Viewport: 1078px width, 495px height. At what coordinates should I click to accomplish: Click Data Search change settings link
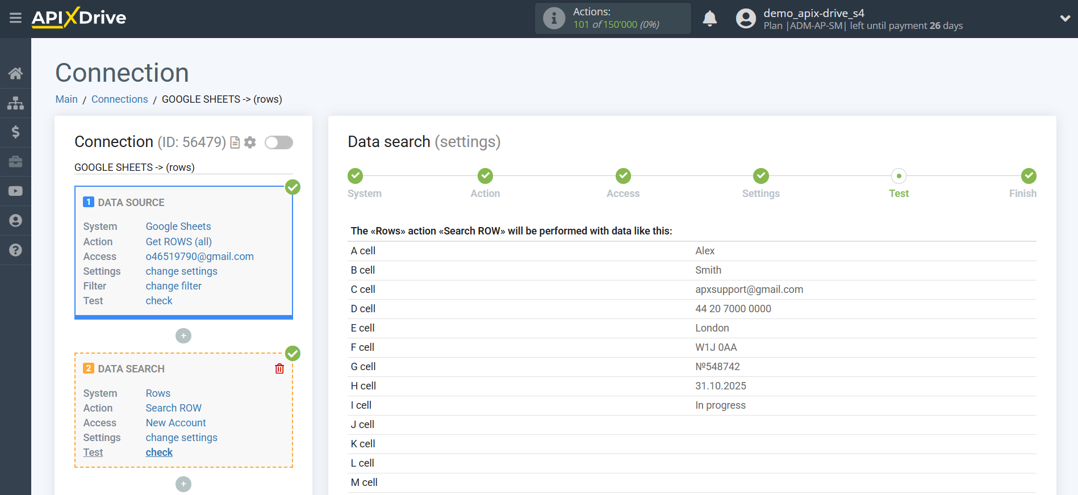182,438
